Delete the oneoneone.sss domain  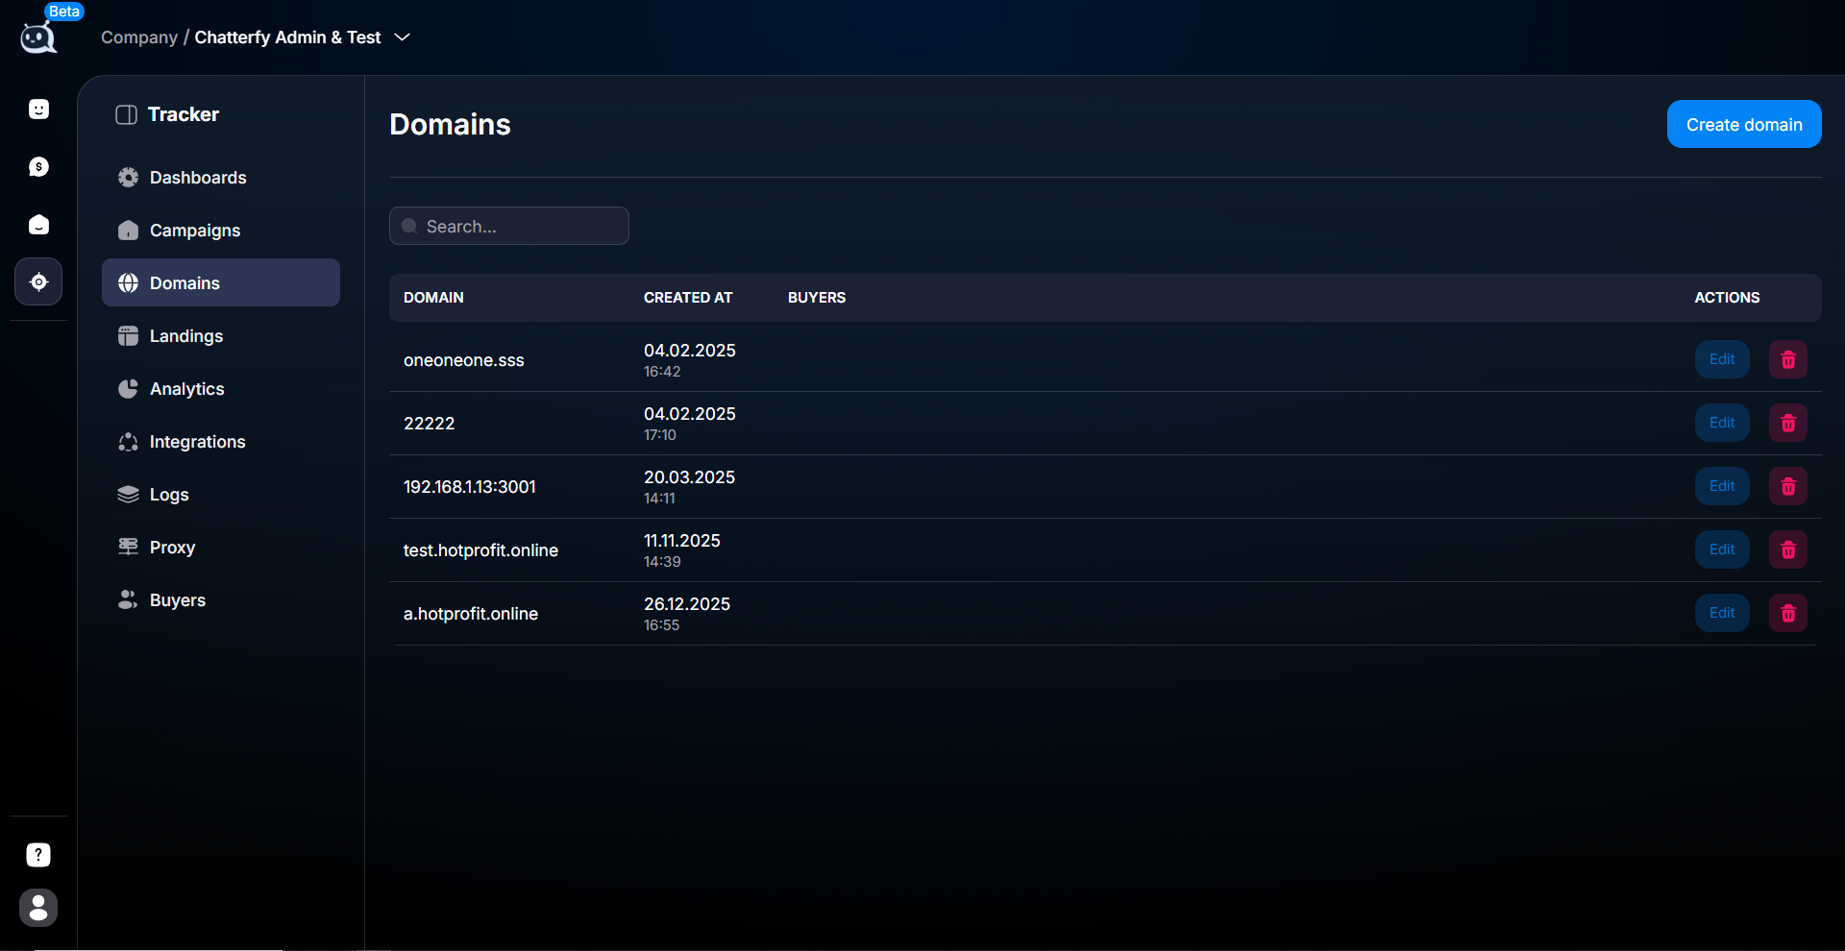1788,359
